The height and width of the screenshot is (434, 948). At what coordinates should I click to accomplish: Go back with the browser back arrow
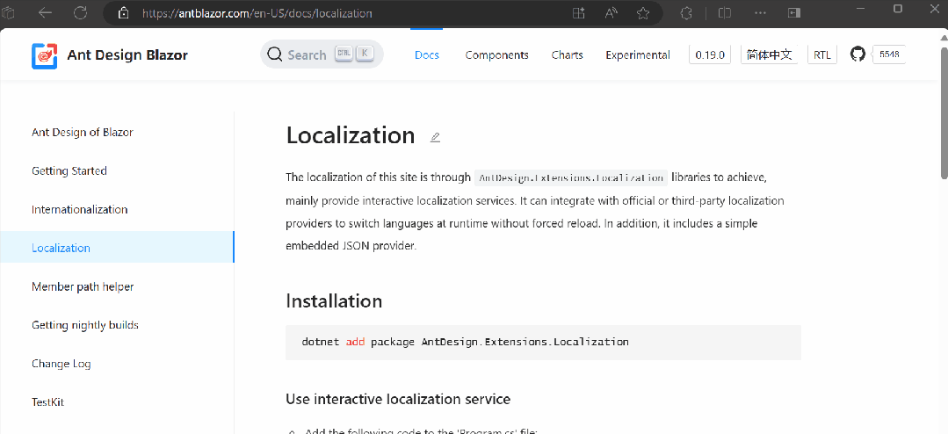[46, 12]
